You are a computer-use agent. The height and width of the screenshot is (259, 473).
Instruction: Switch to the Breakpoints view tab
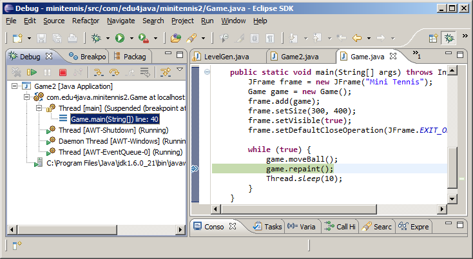[88, 57]
